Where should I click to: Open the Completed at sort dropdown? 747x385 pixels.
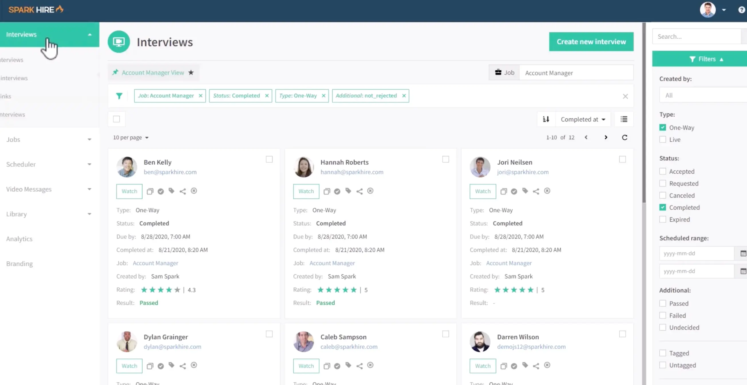click(x=583, y=119)
